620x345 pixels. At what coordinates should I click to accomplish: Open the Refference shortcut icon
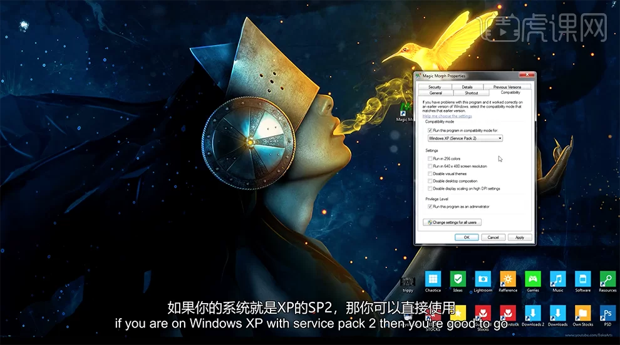tap(508, 279)
